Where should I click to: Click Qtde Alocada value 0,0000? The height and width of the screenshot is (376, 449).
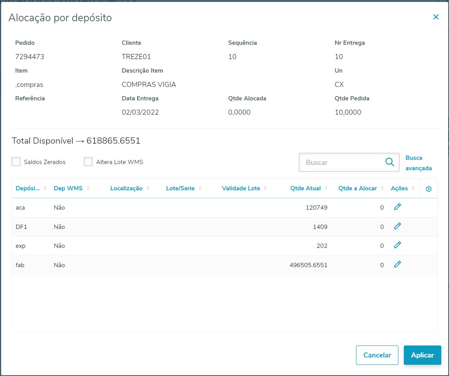pyautogui.click(x=239, y=112)
